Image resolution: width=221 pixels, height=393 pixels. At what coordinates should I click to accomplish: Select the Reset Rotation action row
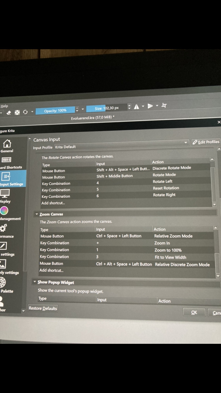126,189
